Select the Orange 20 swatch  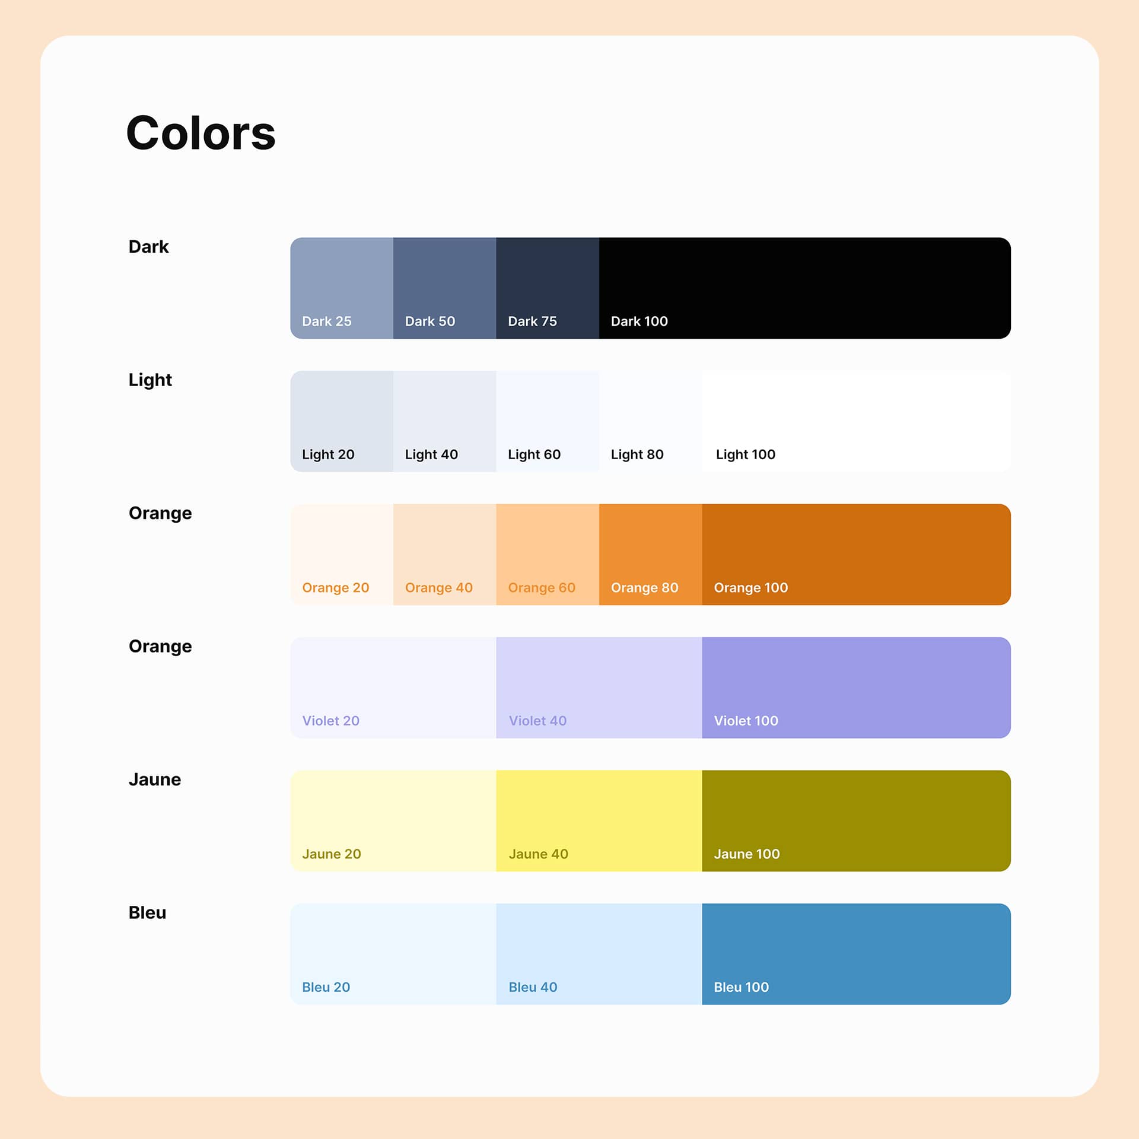(x=342, y=555)
